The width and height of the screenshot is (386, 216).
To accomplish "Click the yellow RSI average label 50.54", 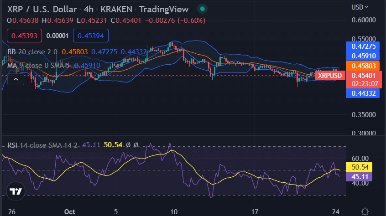I will 360,167.
